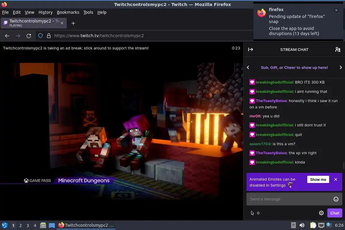Viewport: 345px width, 230px height.
Task: Click Firefox Twitchcontrolsmypc2 taskbar entry
Action: coord(86,225)
